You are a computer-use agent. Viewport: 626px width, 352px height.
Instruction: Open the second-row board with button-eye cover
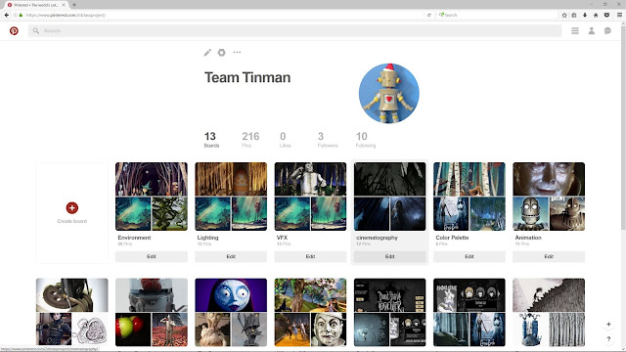tap(71, 312)
